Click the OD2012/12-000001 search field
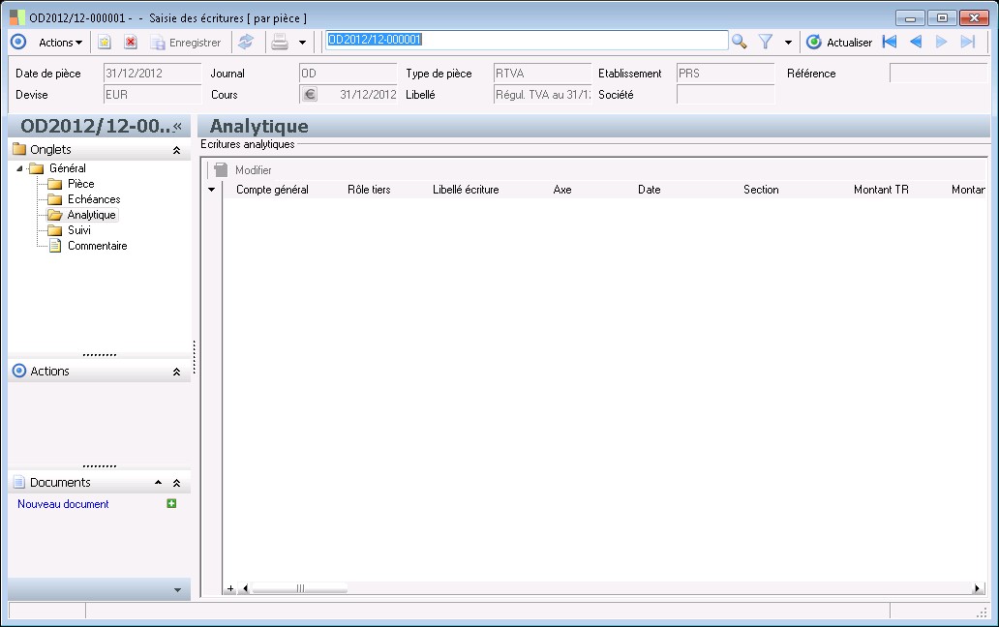The height and width of the screenshot is (627, 999). [527, 40]
